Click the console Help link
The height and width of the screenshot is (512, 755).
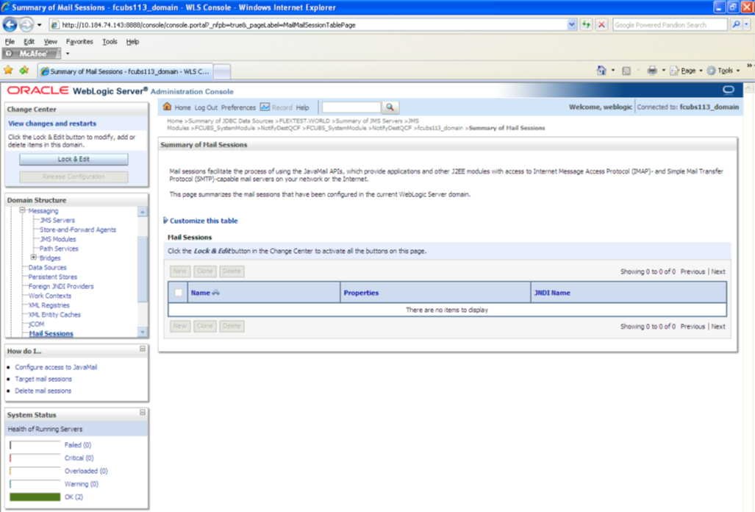(x=302, y=107)
